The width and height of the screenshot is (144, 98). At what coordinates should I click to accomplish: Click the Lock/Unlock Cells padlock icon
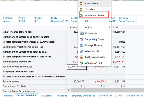[x=81, y=57]
